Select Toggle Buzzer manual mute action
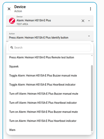This screenshot has width=104, height=139. pos(49,76)
